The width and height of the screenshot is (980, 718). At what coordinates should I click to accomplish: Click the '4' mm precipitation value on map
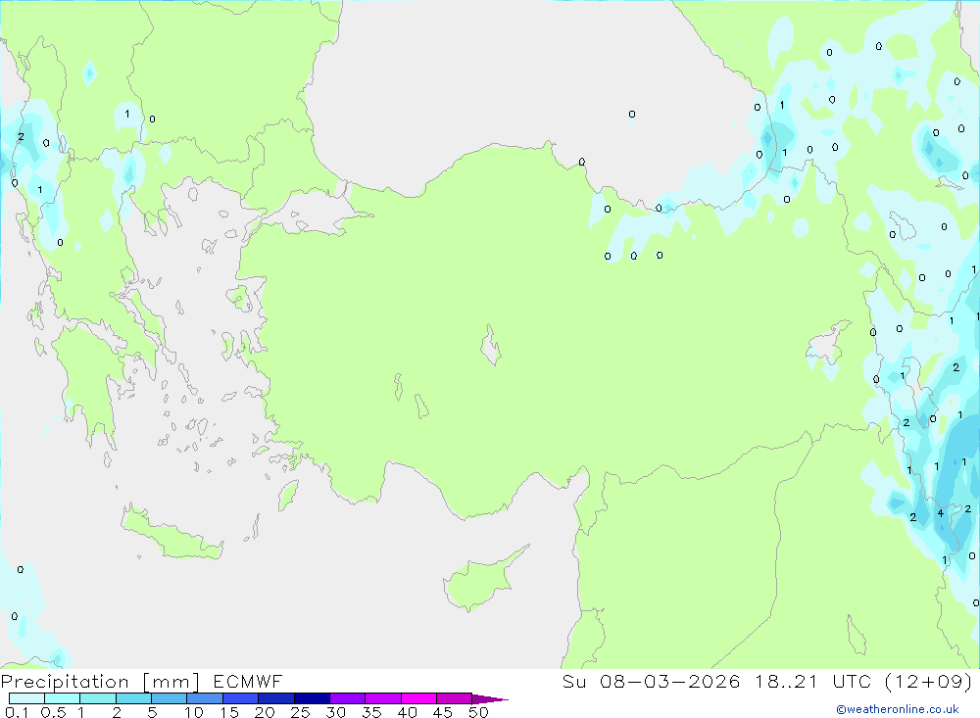click(x=940, y=513)
